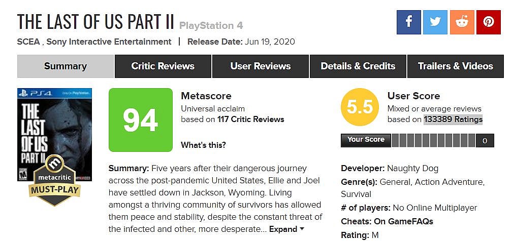Select the Summary tab
This screenshot has height=241, width=512.
point(65,66)
